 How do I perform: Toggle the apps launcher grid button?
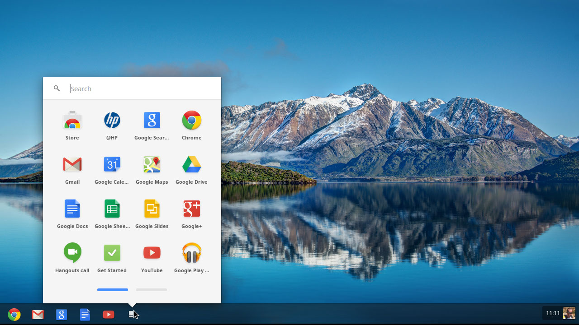(x=132, y=315)
